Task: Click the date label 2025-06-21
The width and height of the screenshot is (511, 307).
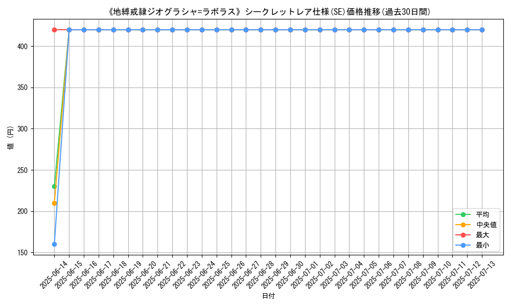Action: coord(157,275)
